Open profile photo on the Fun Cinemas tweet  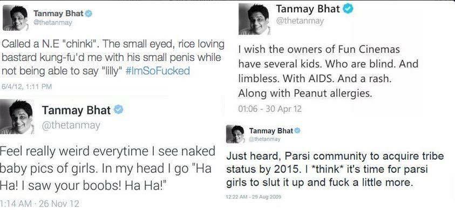254,19
